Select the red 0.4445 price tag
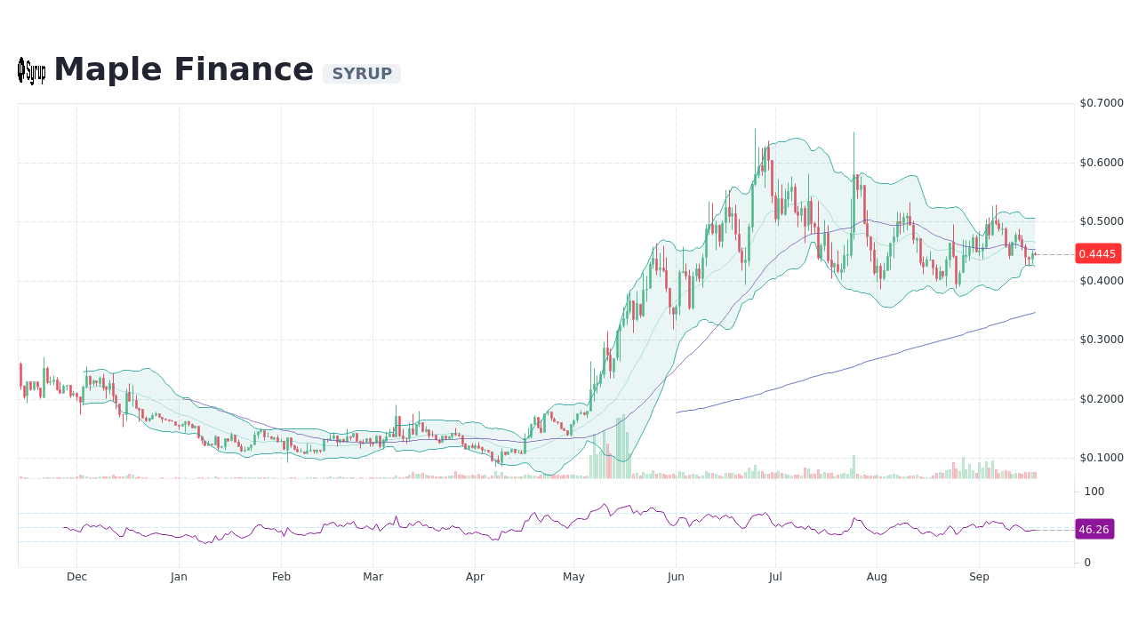This screenshot has height=640, width=1138. click(x=1098, y=253)
